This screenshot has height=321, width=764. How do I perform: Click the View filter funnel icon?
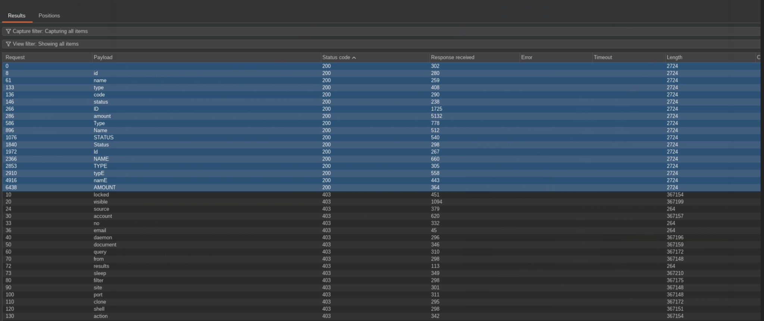[x=8, y=44]
